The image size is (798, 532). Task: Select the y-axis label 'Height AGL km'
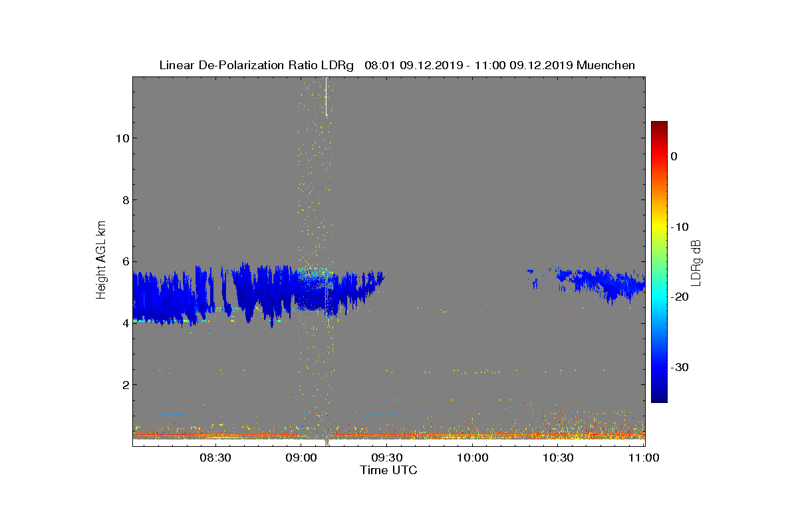(x=101, y=261)
